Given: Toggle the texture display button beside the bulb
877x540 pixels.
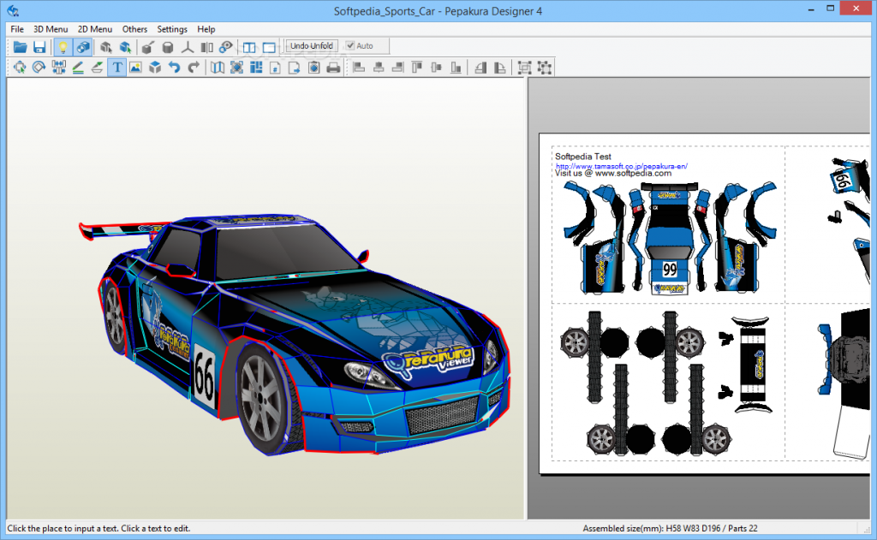Looking at the screenshot, I should (x=83, y=47).
